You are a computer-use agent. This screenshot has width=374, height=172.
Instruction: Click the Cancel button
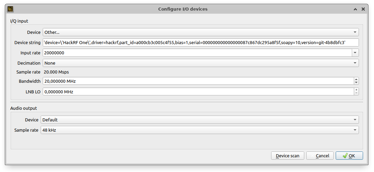point(320,156)
